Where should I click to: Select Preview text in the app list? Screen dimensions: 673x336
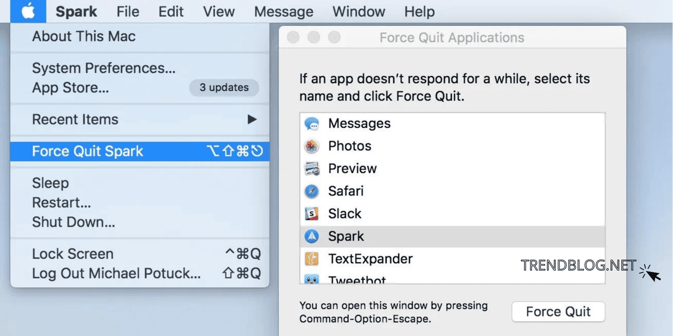click(x=353, y=169)
